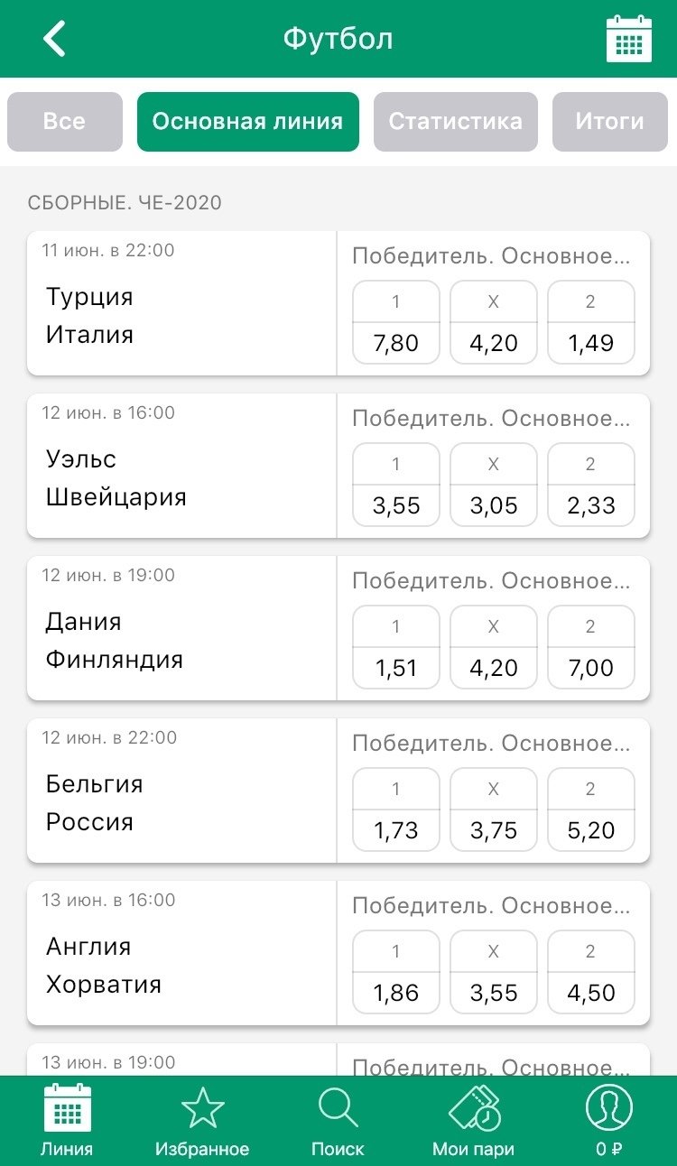Pick draw odds 3,05 for Уэльс–Швейцария
This screenshot has height=1166, width=677.
tap(493, 486)
